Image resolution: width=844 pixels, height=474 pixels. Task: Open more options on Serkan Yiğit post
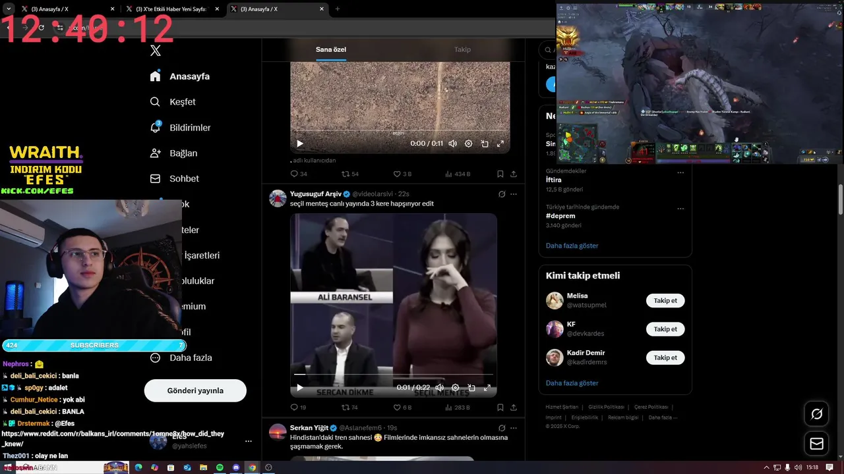coord(514,428)
